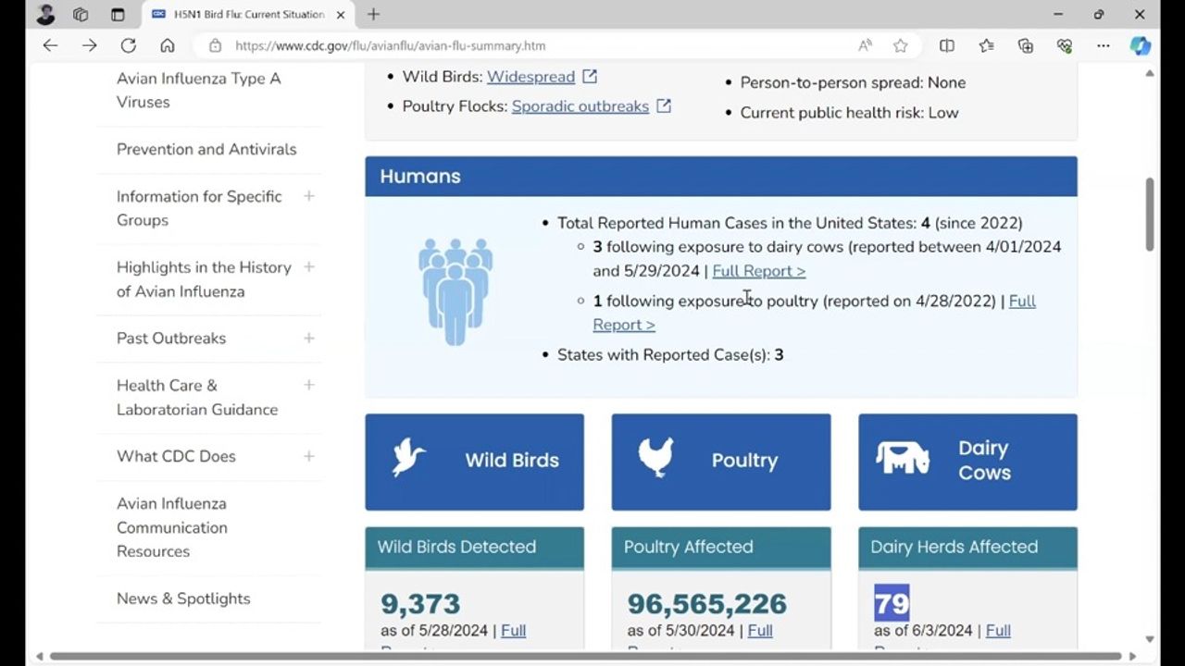Screen dimensions: 1185x666
Task: Open the Settings and more ellipsis menu
Action: 1103,45
